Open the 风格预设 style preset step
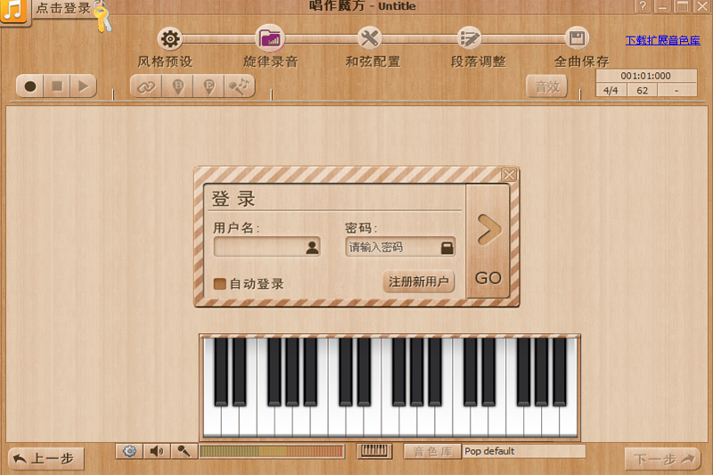 pos(169,39)
